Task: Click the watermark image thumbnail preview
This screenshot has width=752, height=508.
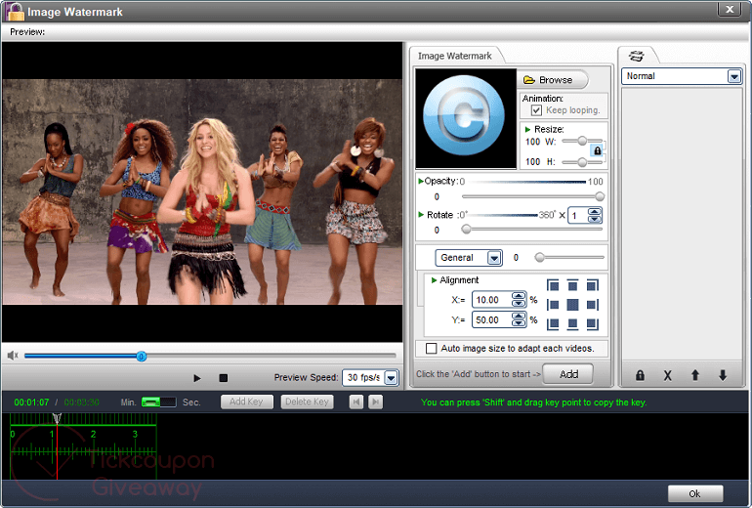Action: click(x=466, y=118)
